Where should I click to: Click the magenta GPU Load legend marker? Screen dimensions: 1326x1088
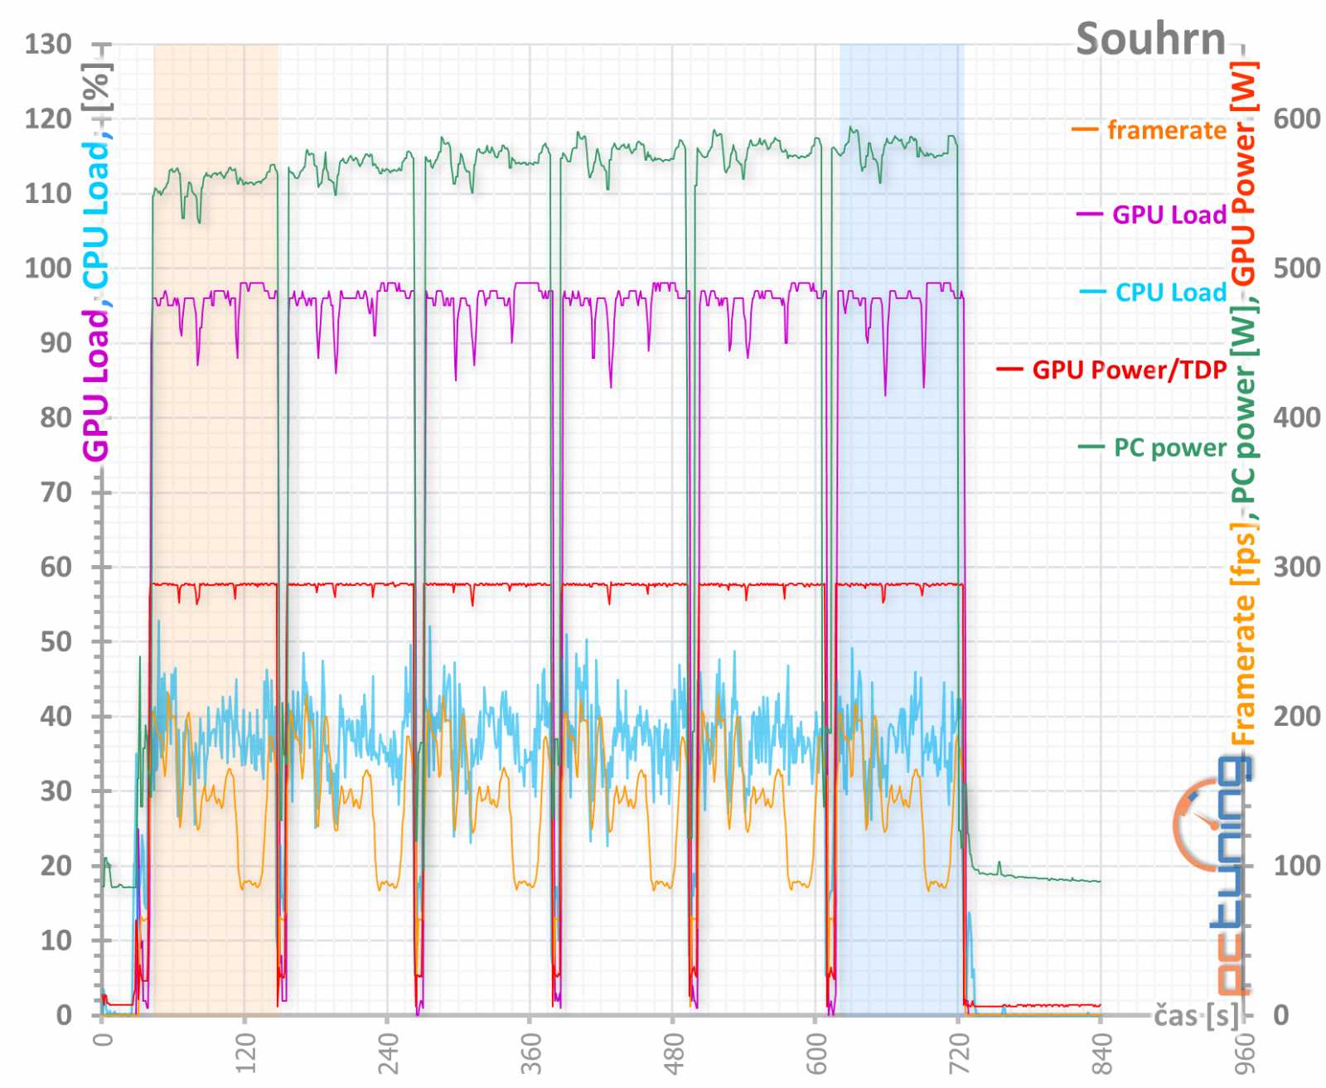1089,215
